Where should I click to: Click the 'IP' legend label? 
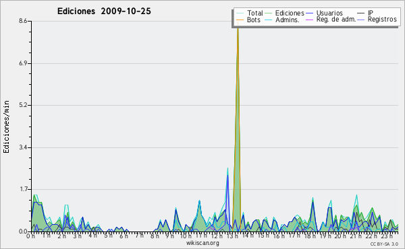[x=371, y=13]
